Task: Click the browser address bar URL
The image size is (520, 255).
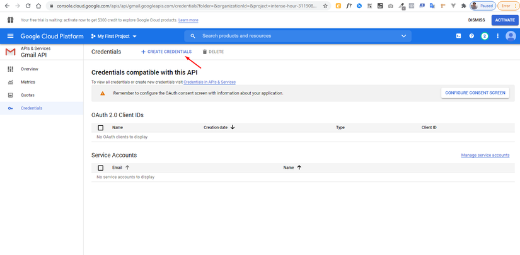Action: (x=186, y=6)
